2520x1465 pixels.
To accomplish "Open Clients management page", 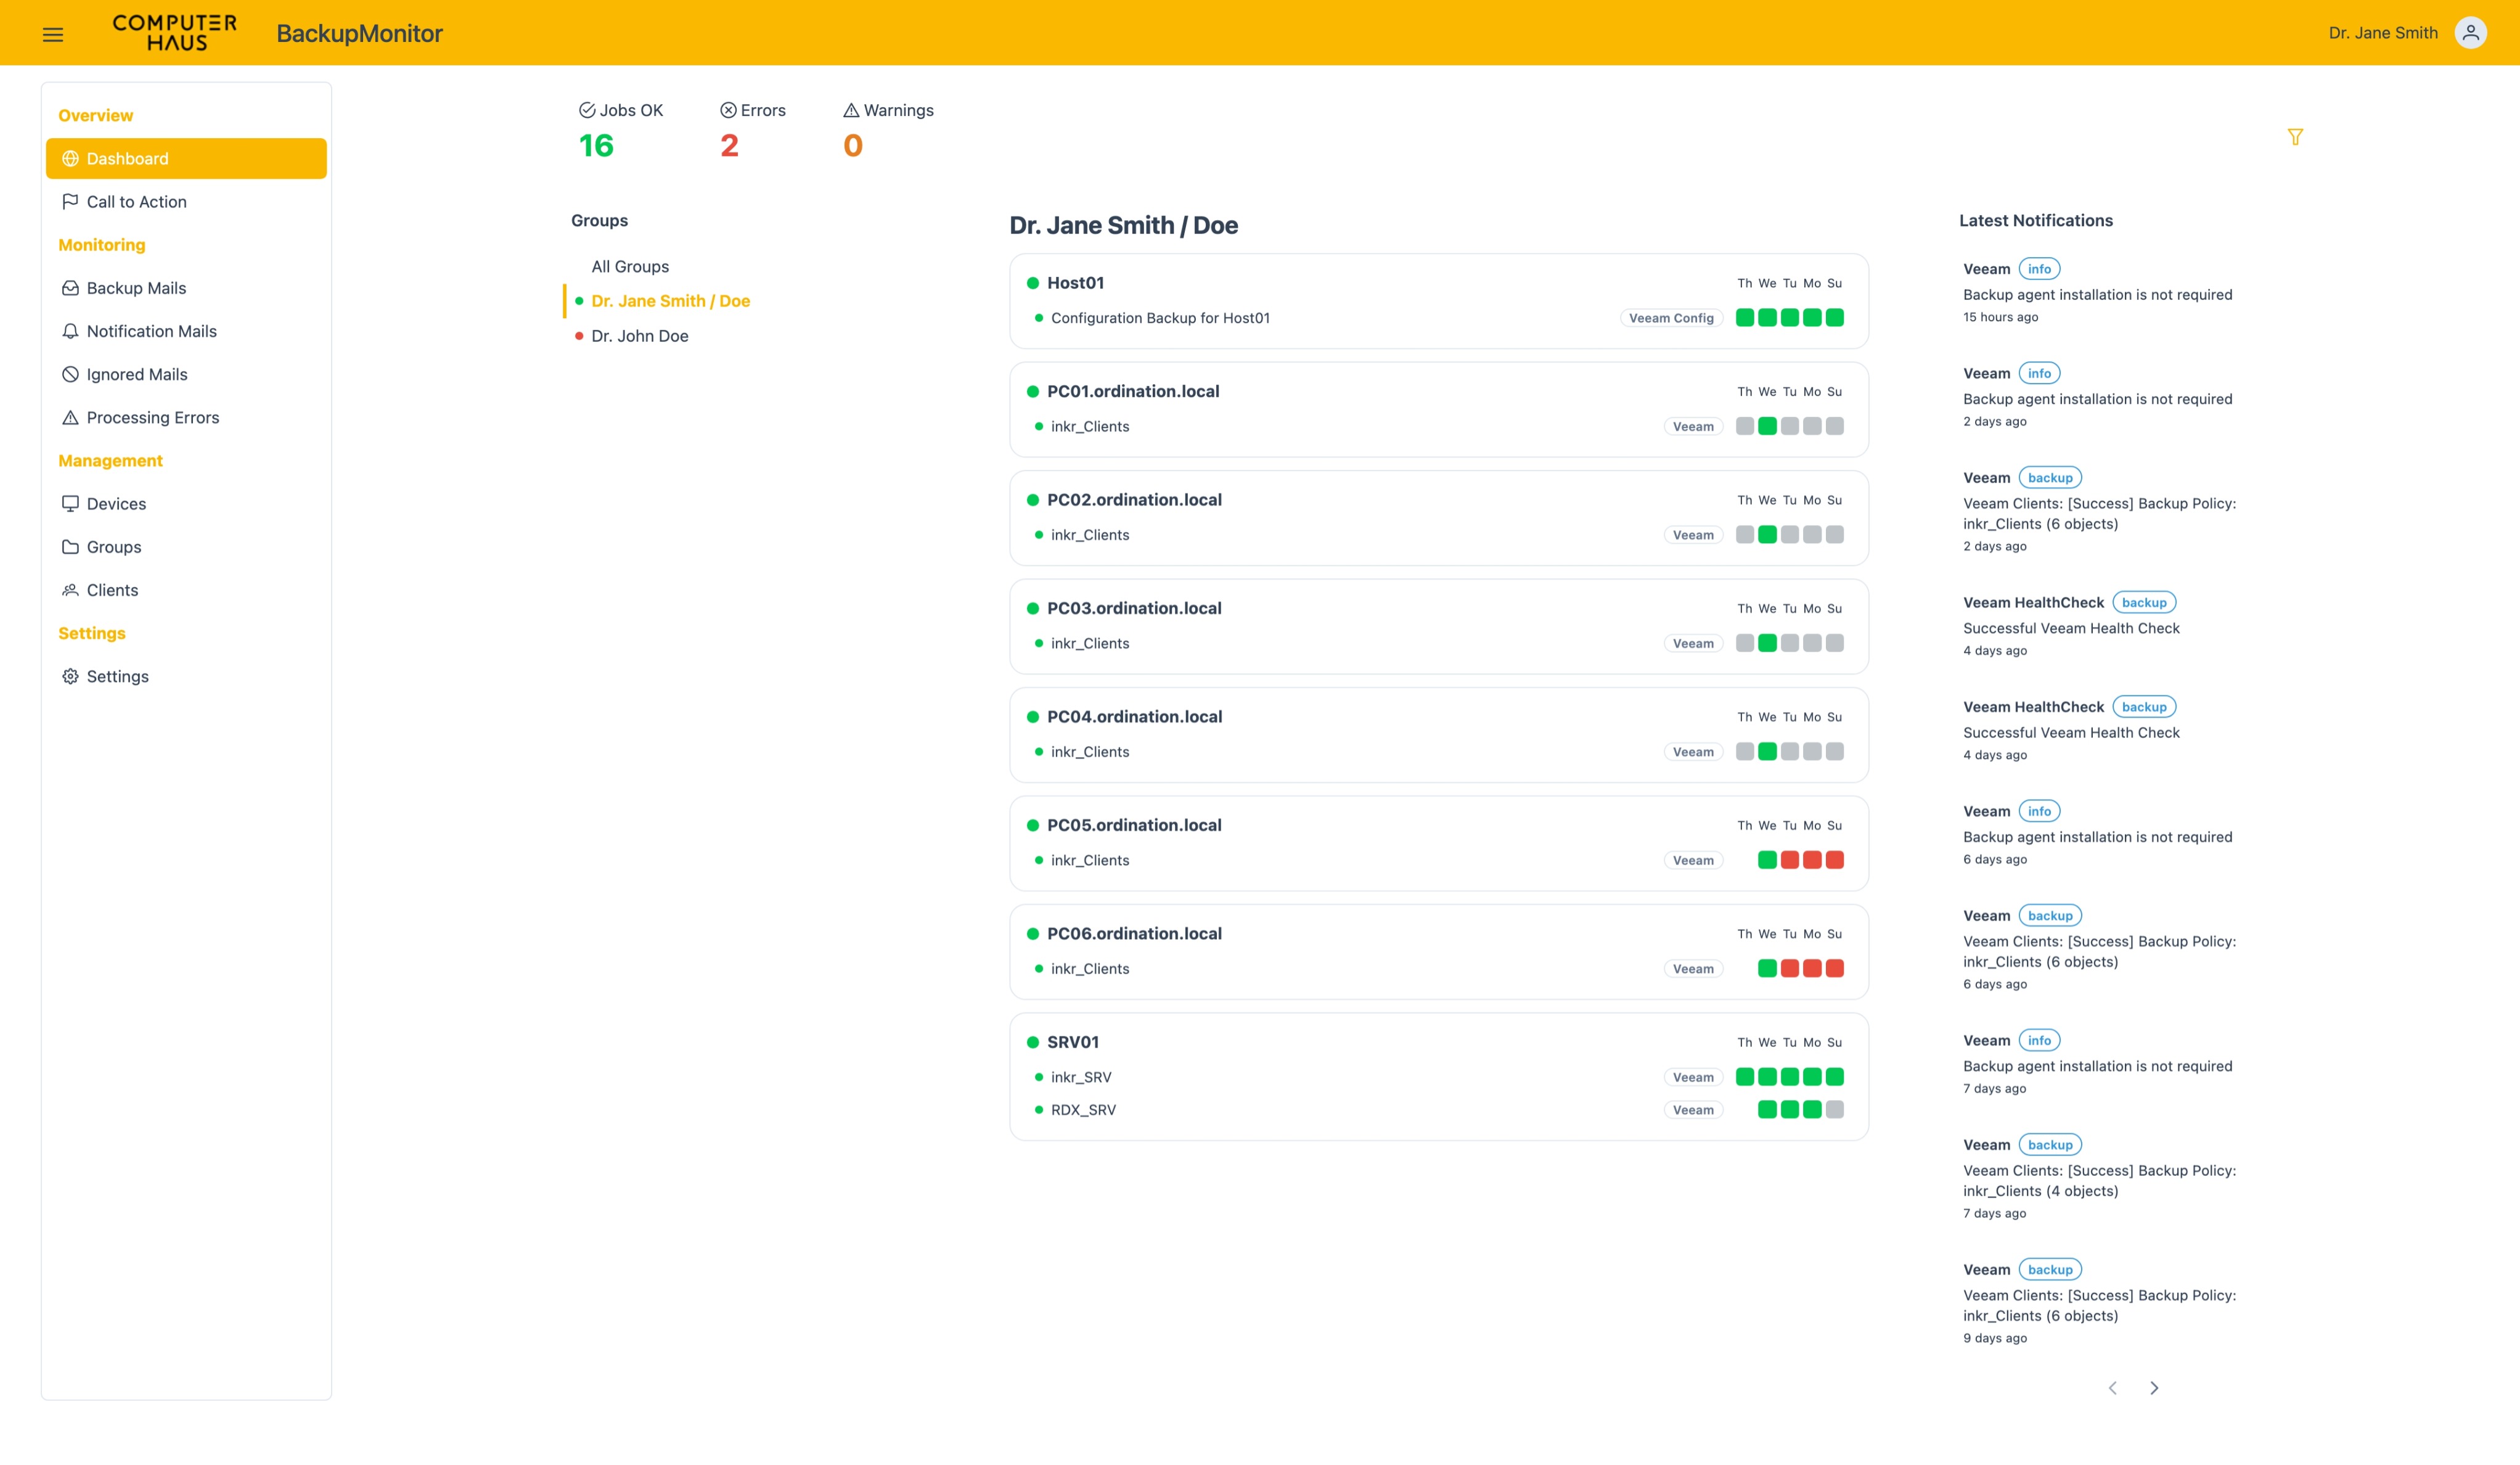I will coord(186,590).
